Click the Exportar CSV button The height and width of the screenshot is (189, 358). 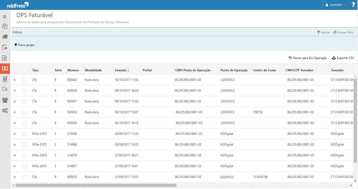pyautogui.click(x=343, y=58)
